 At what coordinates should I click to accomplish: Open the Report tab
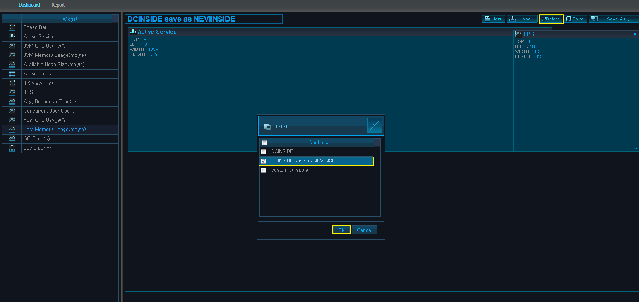click(x=58, y=5)
